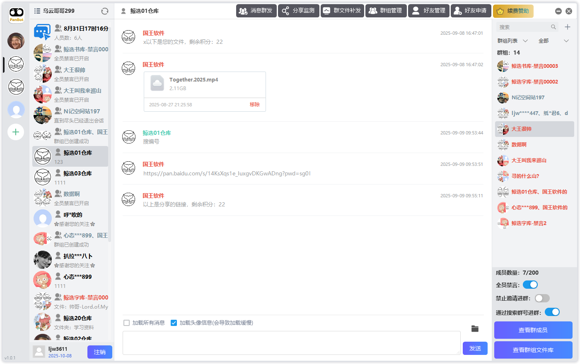580x364 pixels.
Task: Enable the 禁止邀请进群 switch
Action: pyautogui.click(x=542, y=298)
